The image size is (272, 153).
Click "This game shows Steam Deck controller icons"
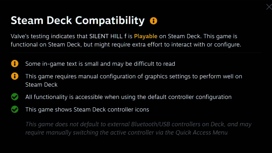(87, 109)
